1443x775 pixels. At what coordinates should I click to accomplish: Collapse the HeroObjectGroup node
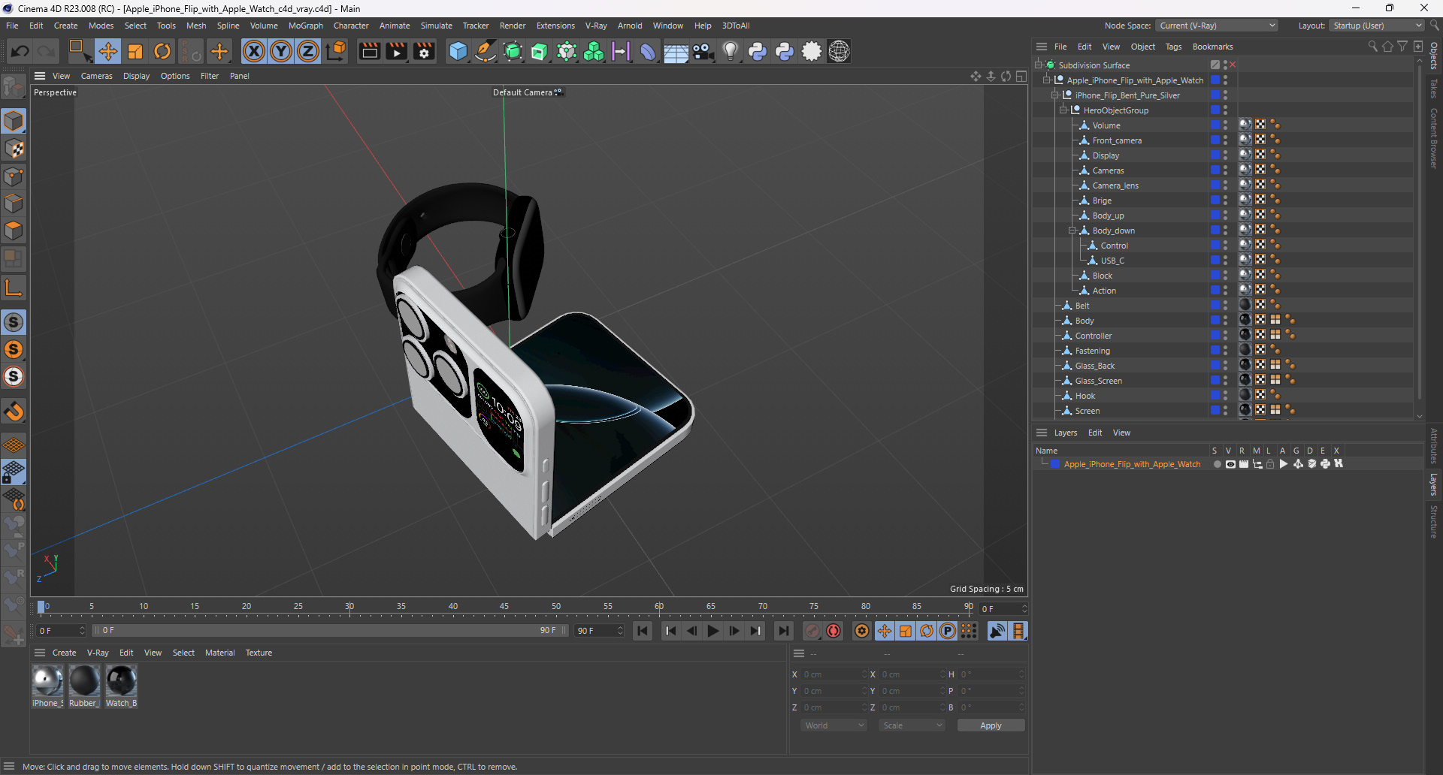click(x=1063, y=110)
